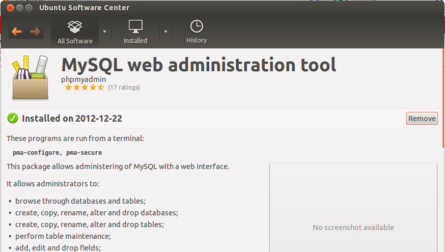Click the No screenshot available placeholder
The image size is (445, 252).
(x=353, y=207)
